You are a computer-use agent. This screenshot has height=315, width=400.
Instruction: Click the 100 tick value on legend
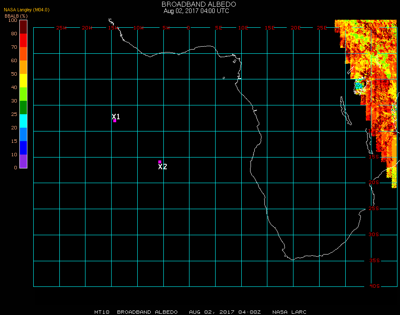(13, 20)
